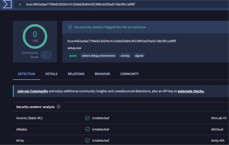This screenshot has height=145, width=229.
Task: Downvote the community score arrow
Action: pos(48,57)
